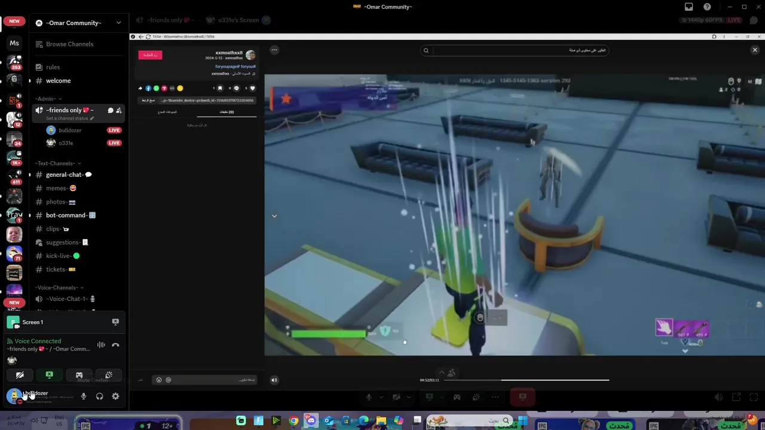The width and height of the screenshot is (765, 430).
Task: Click the foryoupage hashtag link
Action: pos(227,66)
